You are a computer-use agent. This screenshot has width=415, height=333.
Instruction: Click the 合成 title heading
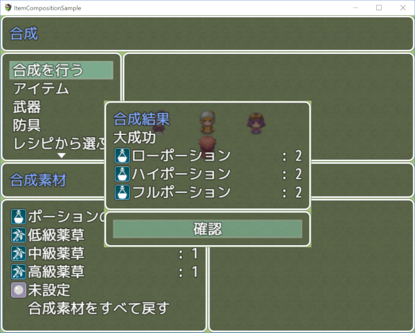point(24,34)
